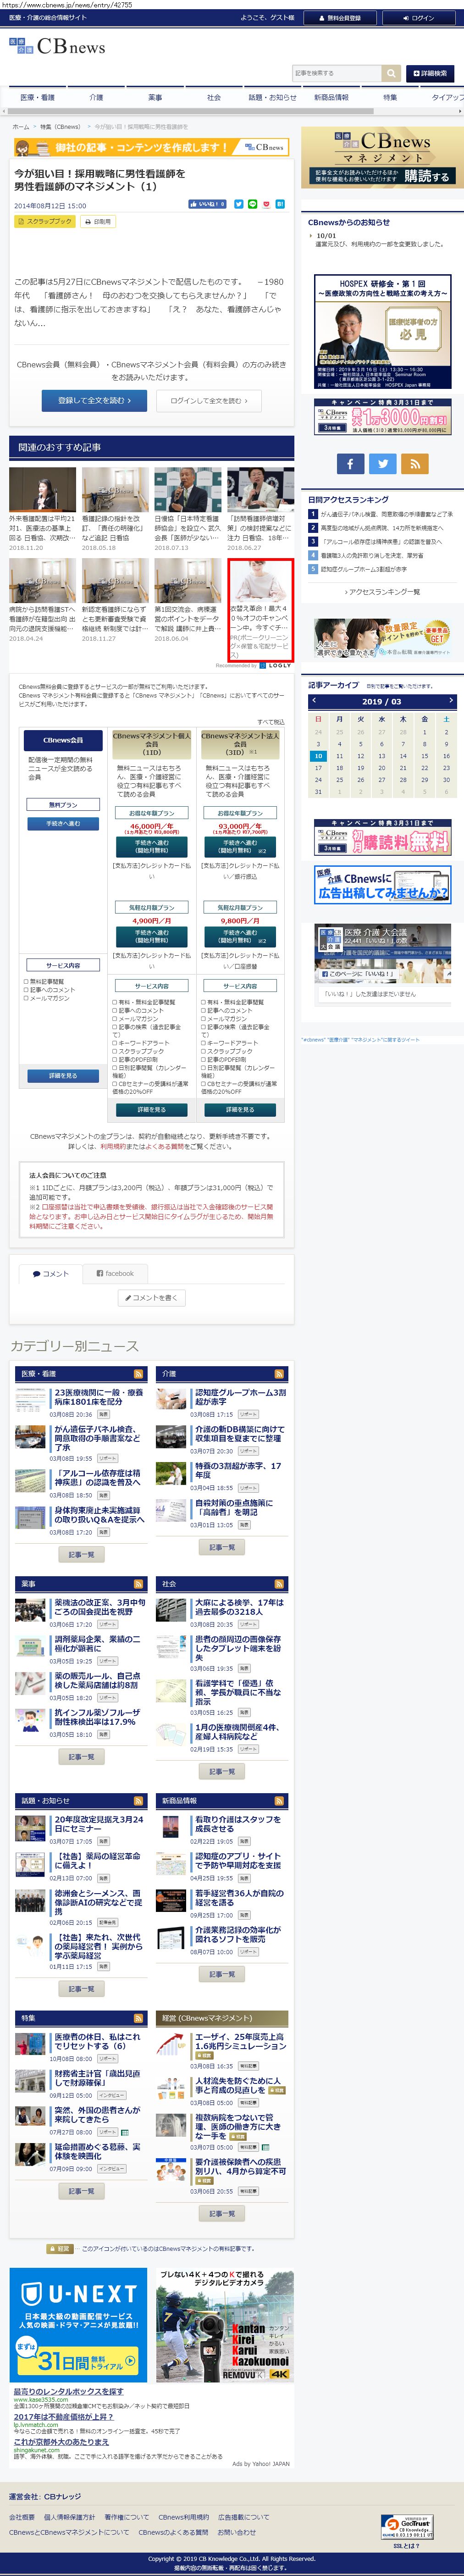Click RSS icon of 薬事 category box
This screenshot has height=2576, width=464.
tap(138, 1584)
